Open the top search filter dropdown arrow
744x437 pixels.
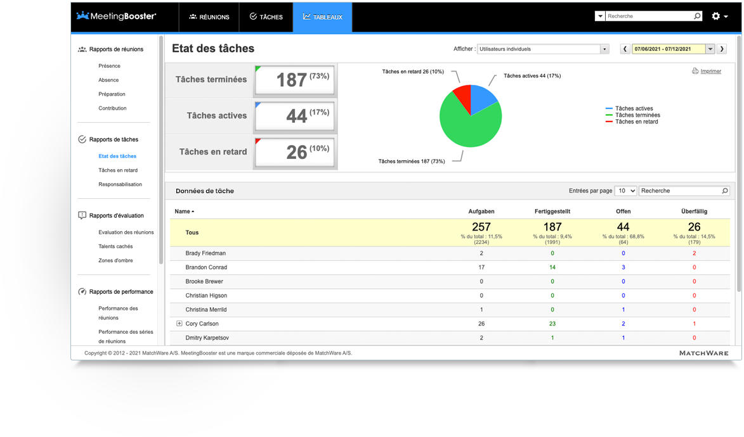(x=600, y=16)
